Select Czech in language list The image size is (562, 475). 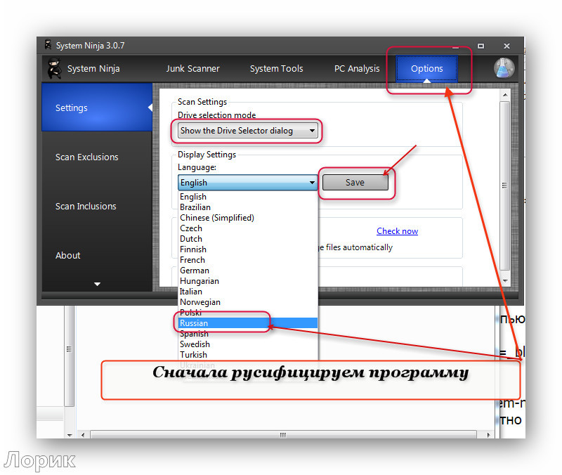point(248,228)
